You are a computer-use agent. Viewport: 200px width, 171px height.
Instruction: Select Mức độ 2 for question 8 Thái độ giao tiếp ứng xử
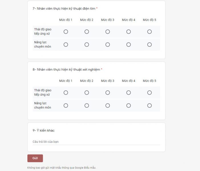[87, 93]
